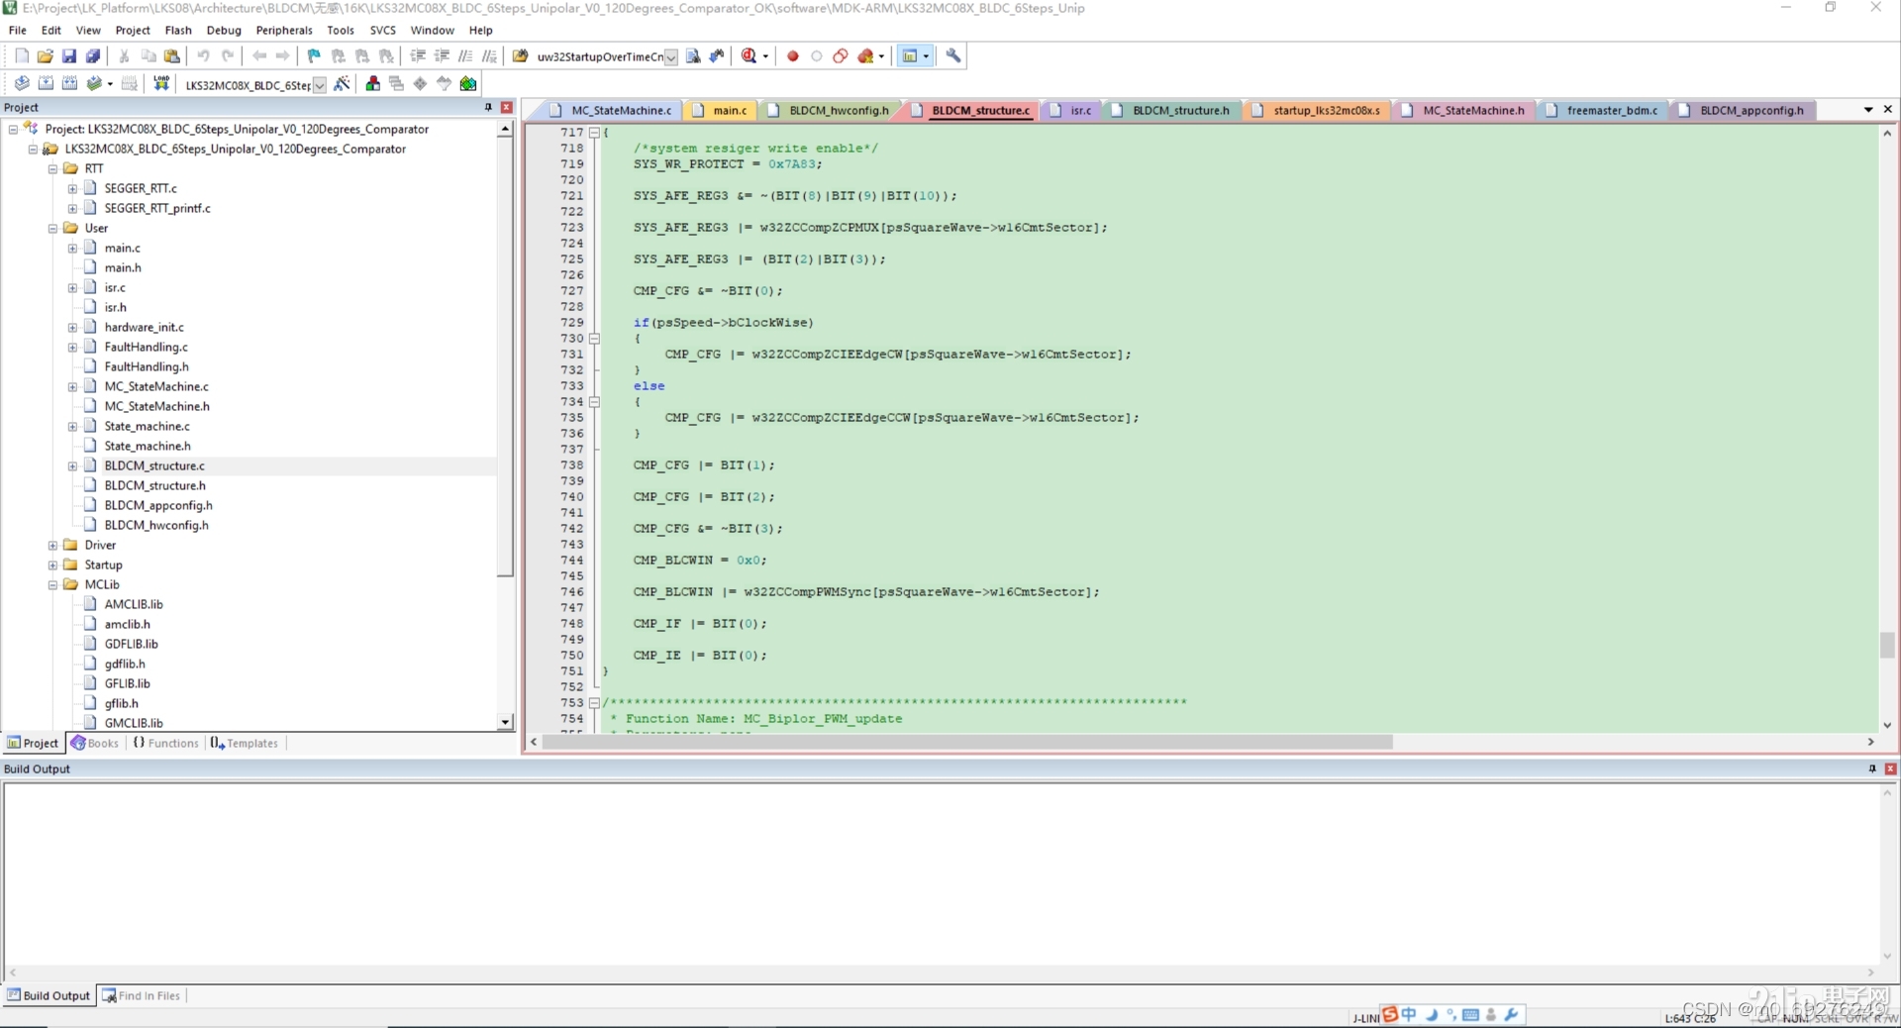Click the editor horizontal scrollbar thumb
This screenshot has height=1028, width=1901.
click(967, 742)
